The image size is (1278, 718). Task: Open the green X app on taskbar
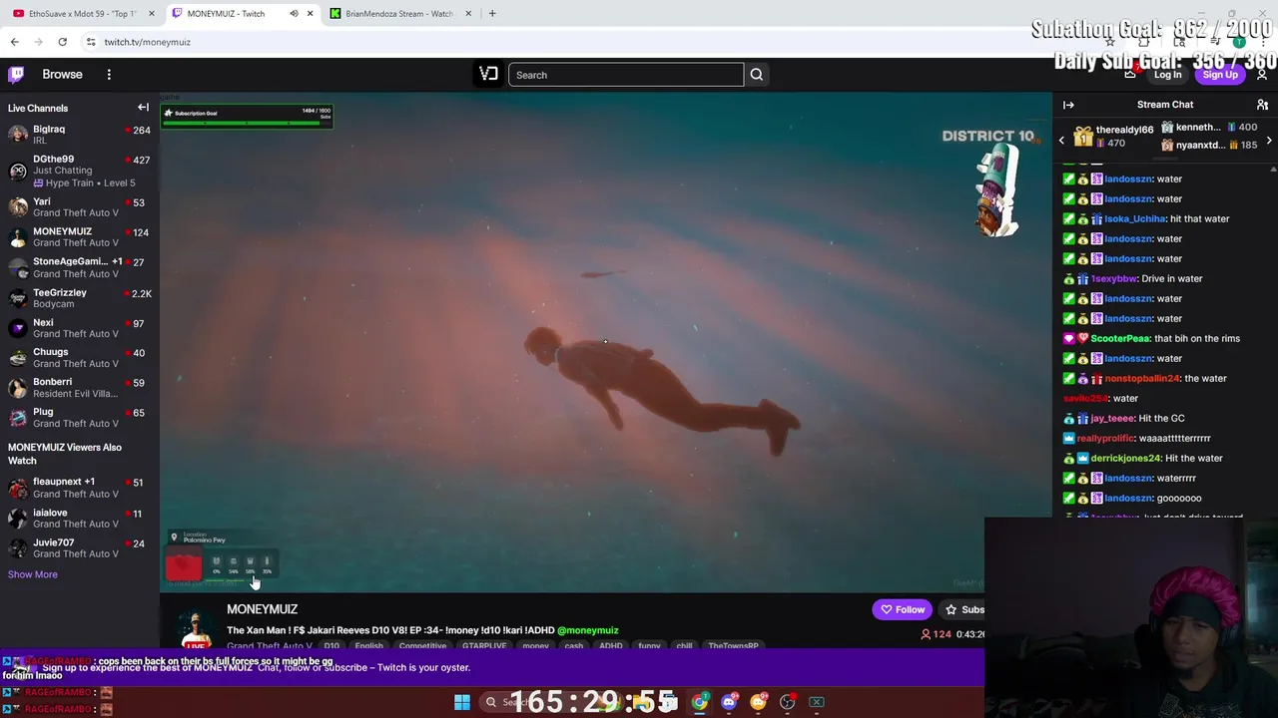click(817, 702)
